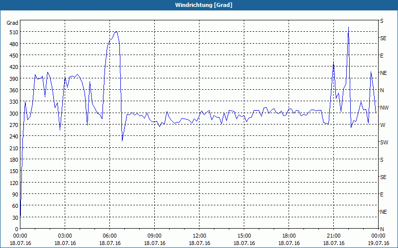The image size is (398, 248).
Task: Click the 03:00 time label
Action: point(65,236)
